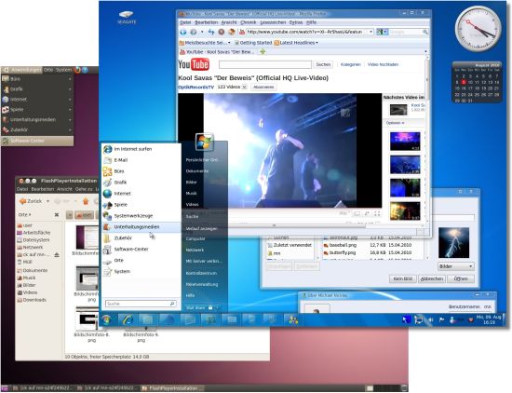Select the YouTube Kool Savas tab
The height and width of the screenshot is (393, 512).
(x=218, y=51)
